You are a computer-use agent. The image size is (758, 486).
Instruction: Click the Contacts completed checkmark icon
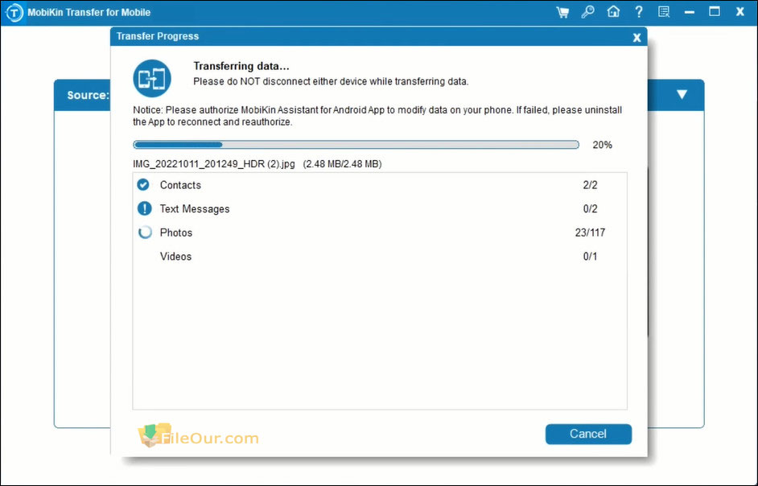143,185
